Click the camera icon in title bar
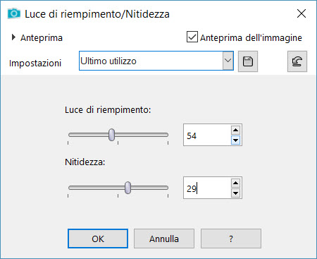Screen dimensions: 317x259 coord(13,13)
